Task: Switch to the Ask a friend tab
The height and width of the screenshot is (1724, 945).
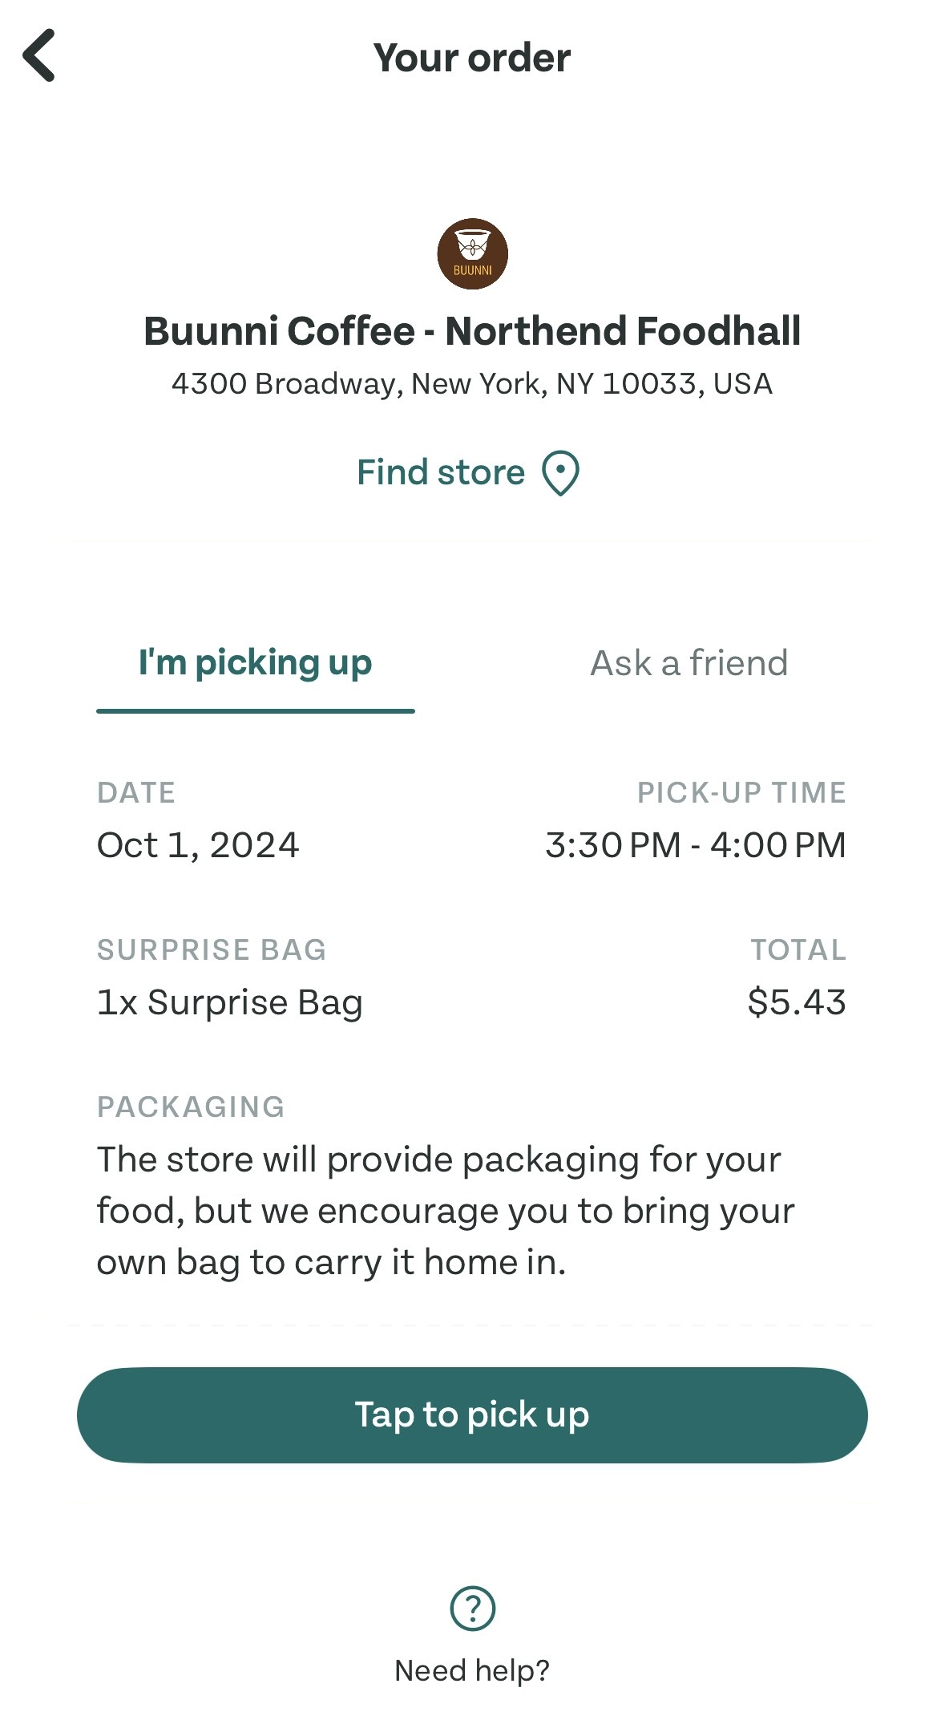Action: [689, 663]
